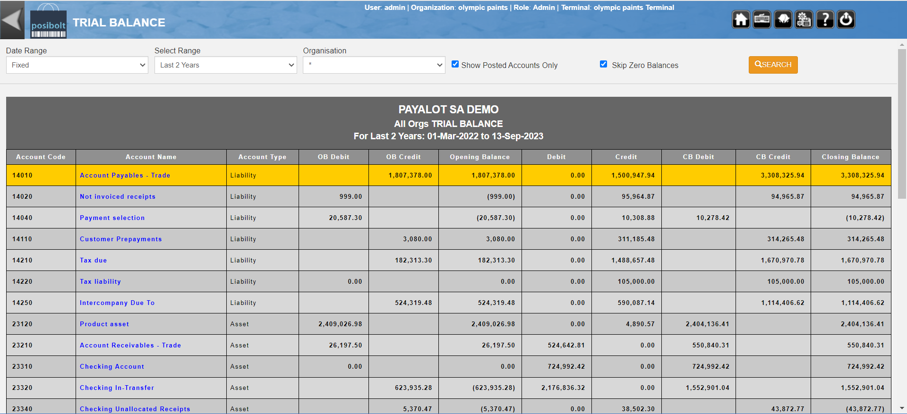The image size is (907, 414).
Task: Open the Organisation dropdown
Action: coord(374,65)
